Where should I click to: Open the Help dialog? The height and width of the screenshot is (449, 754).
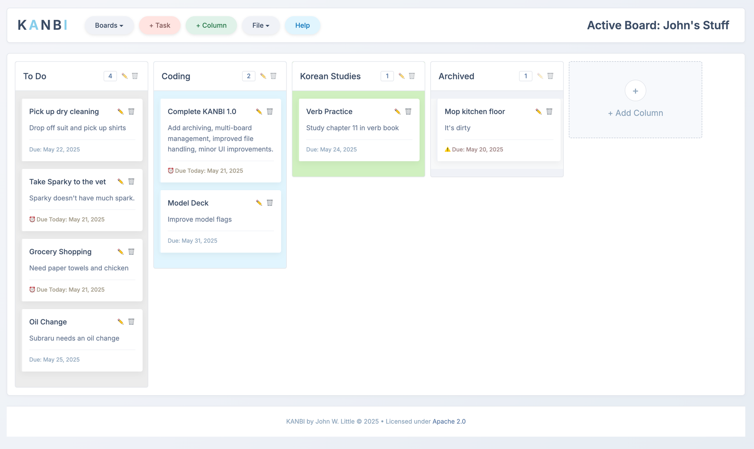click(x=302, y=25)
